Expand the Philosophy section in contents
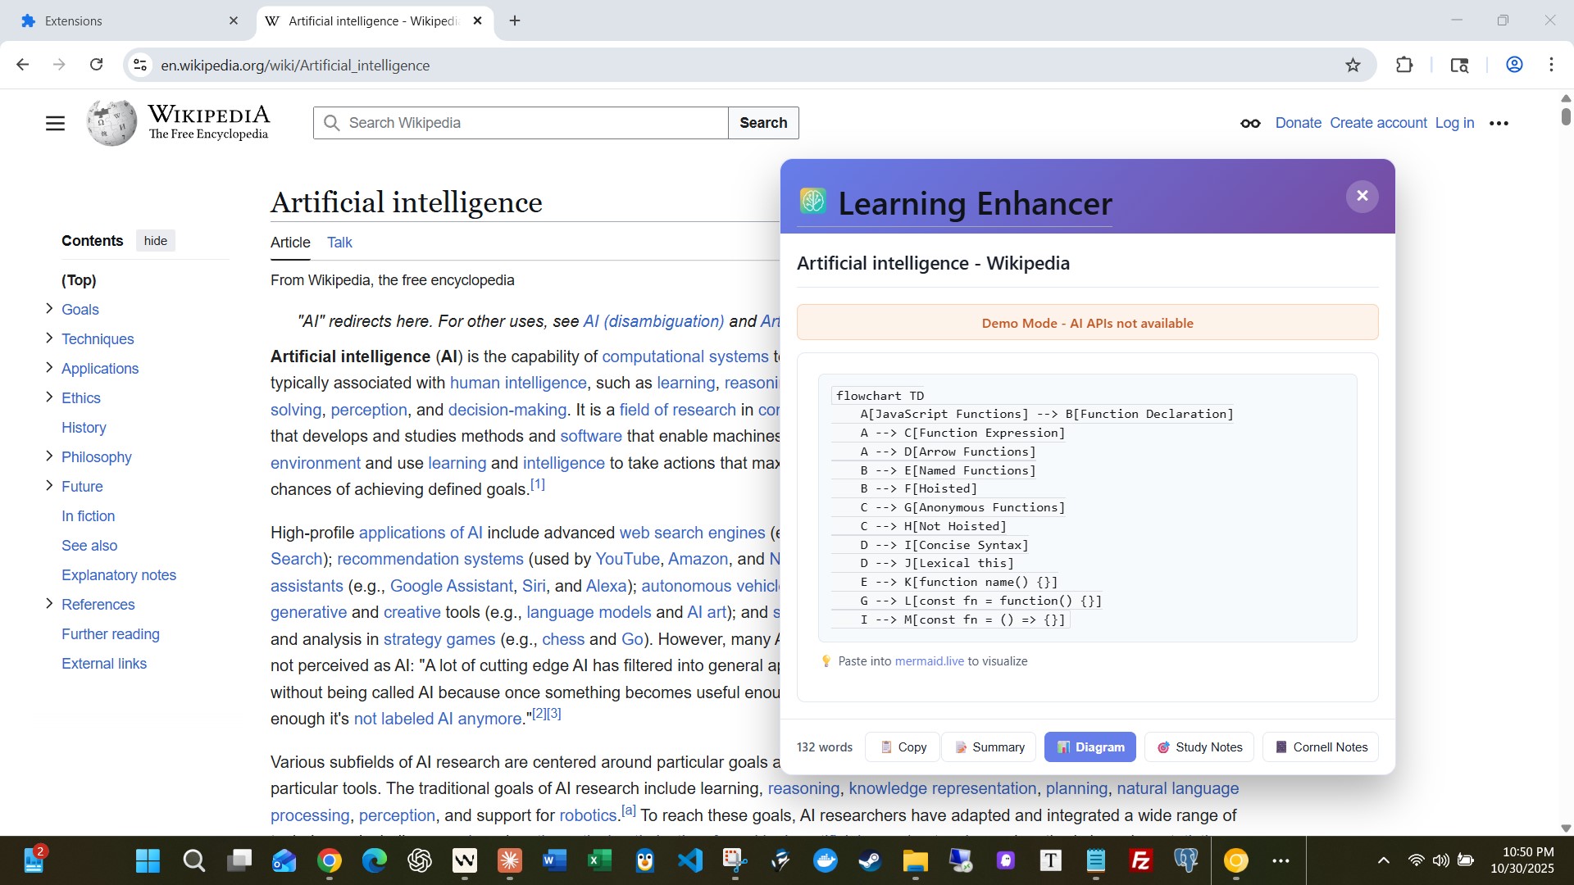This screenshot has height=885, width=1574. [49, 456]
